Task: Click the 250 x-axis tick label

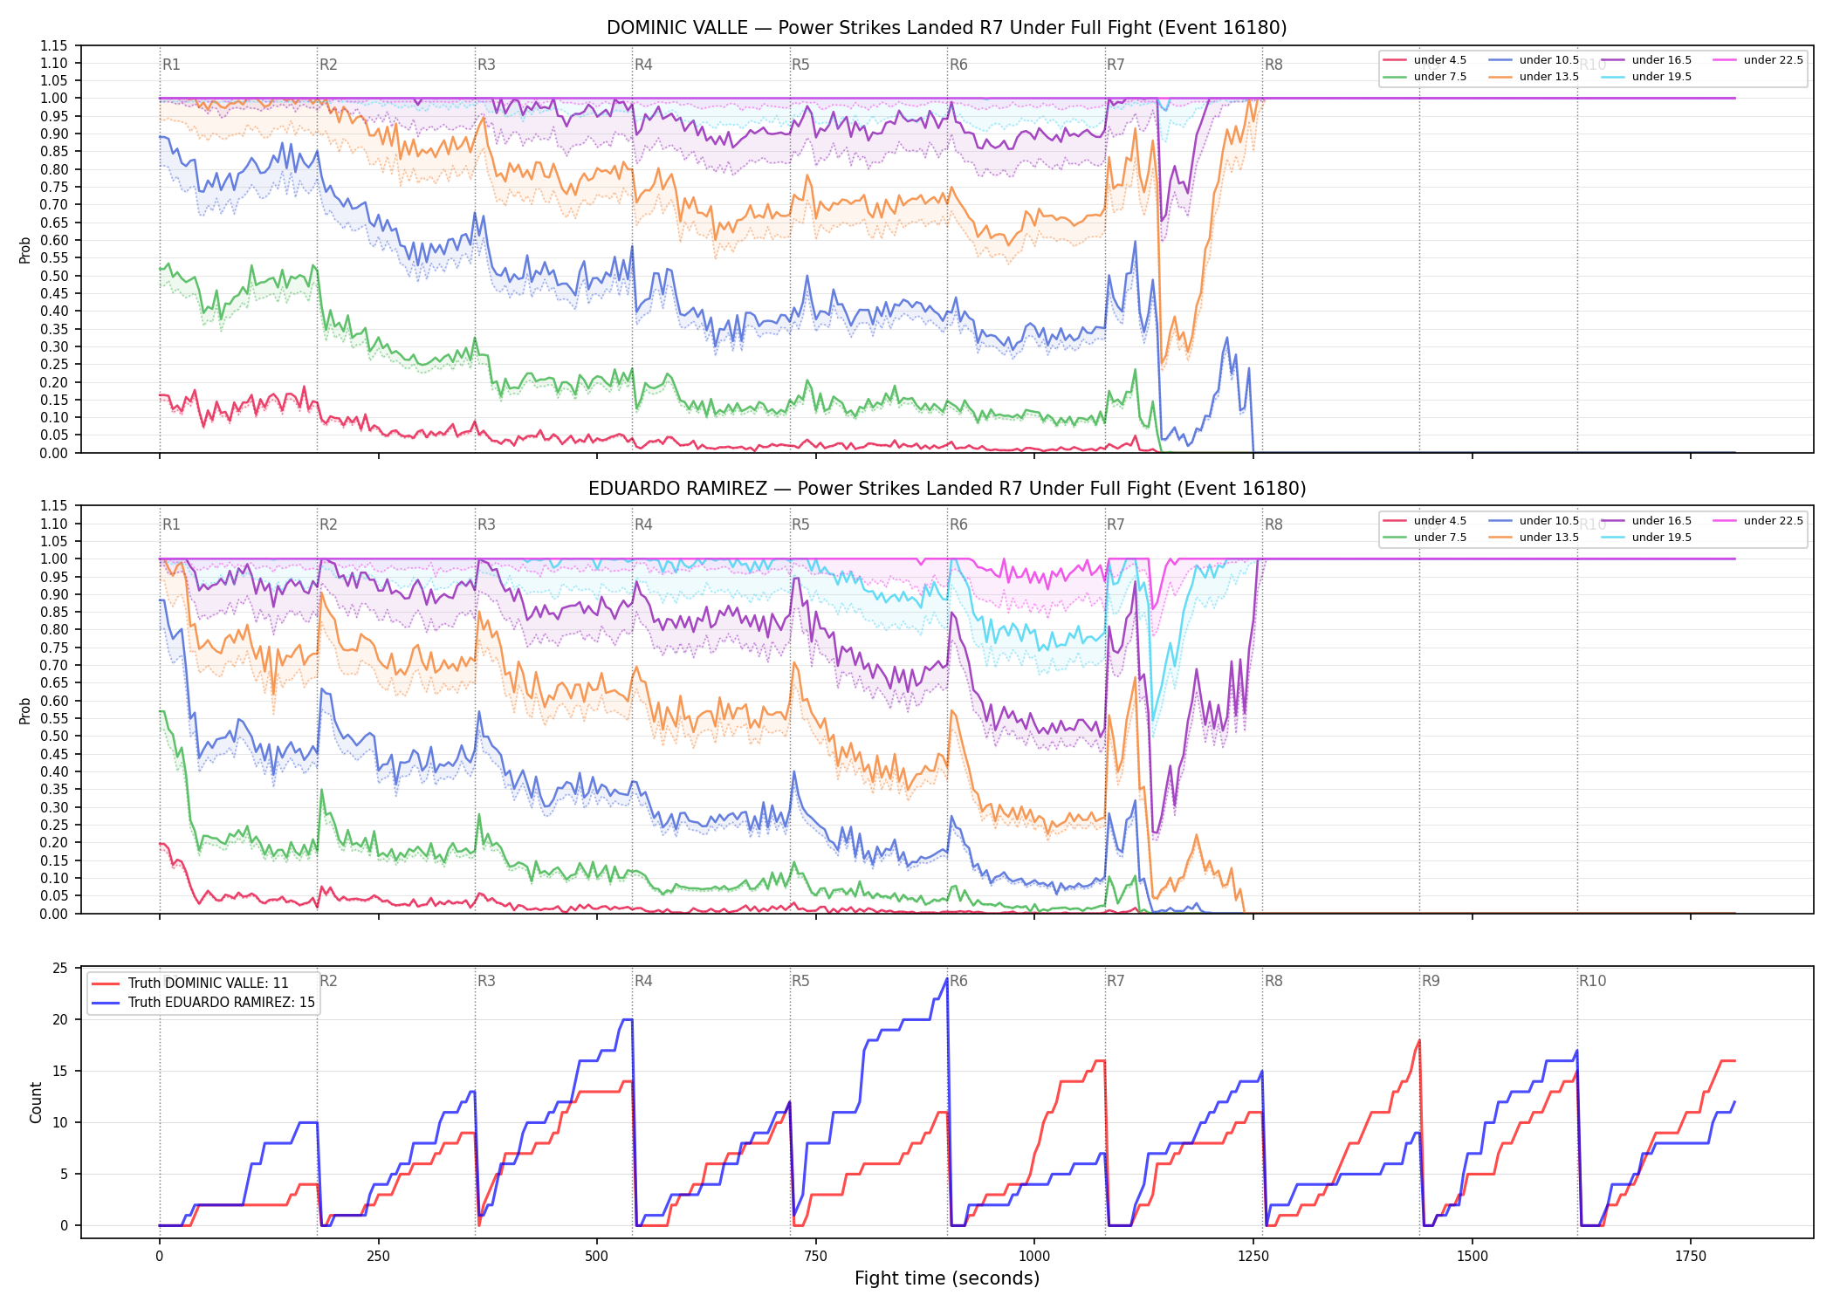Action: pos(378,1257)
